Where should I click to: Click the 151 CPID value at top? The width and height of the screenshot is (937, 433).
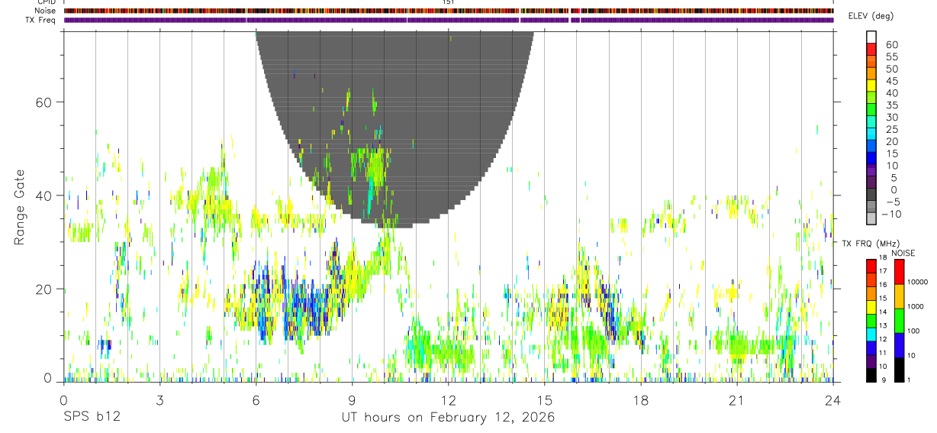pyautogui.click(x=449, y=2)
